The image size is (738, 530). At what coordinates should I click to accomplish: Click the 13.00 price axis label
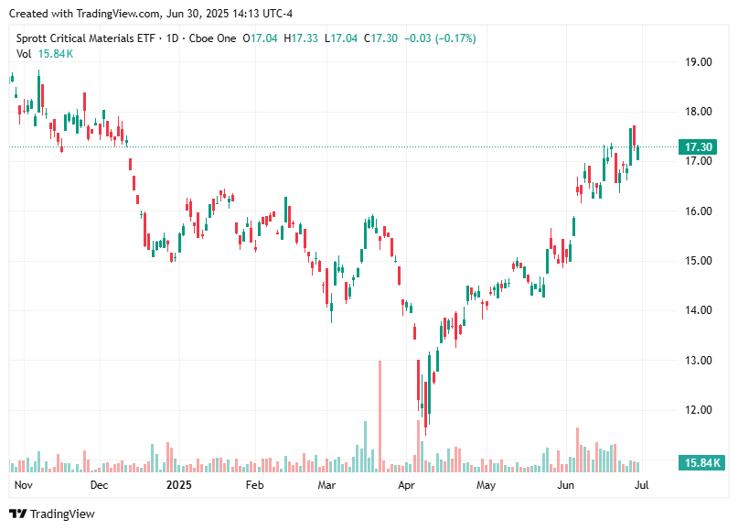698,361
